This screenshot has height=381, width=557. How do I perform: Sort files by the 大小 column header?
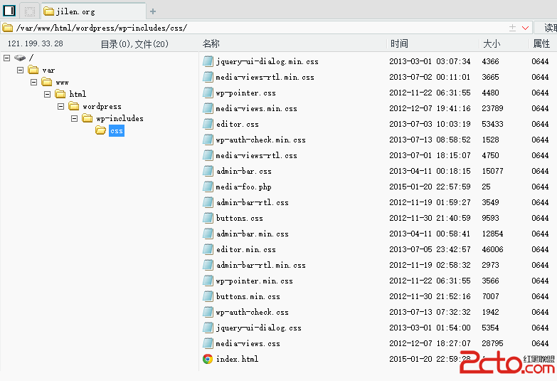click(492, 43)
